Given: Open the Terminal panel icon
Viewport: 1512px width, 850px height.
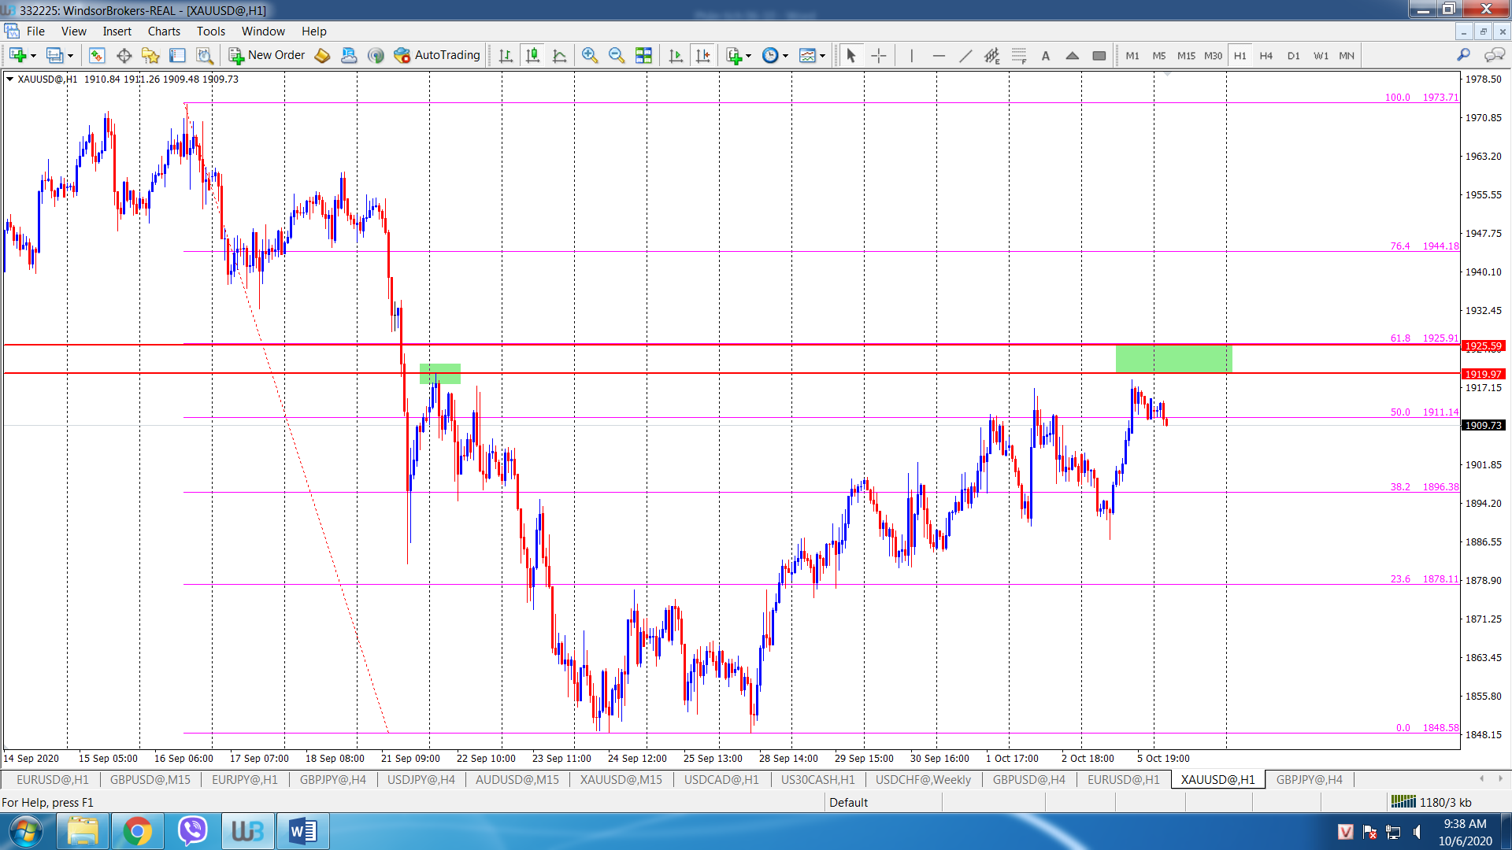Looking at the screenshot, I should 177,55.
